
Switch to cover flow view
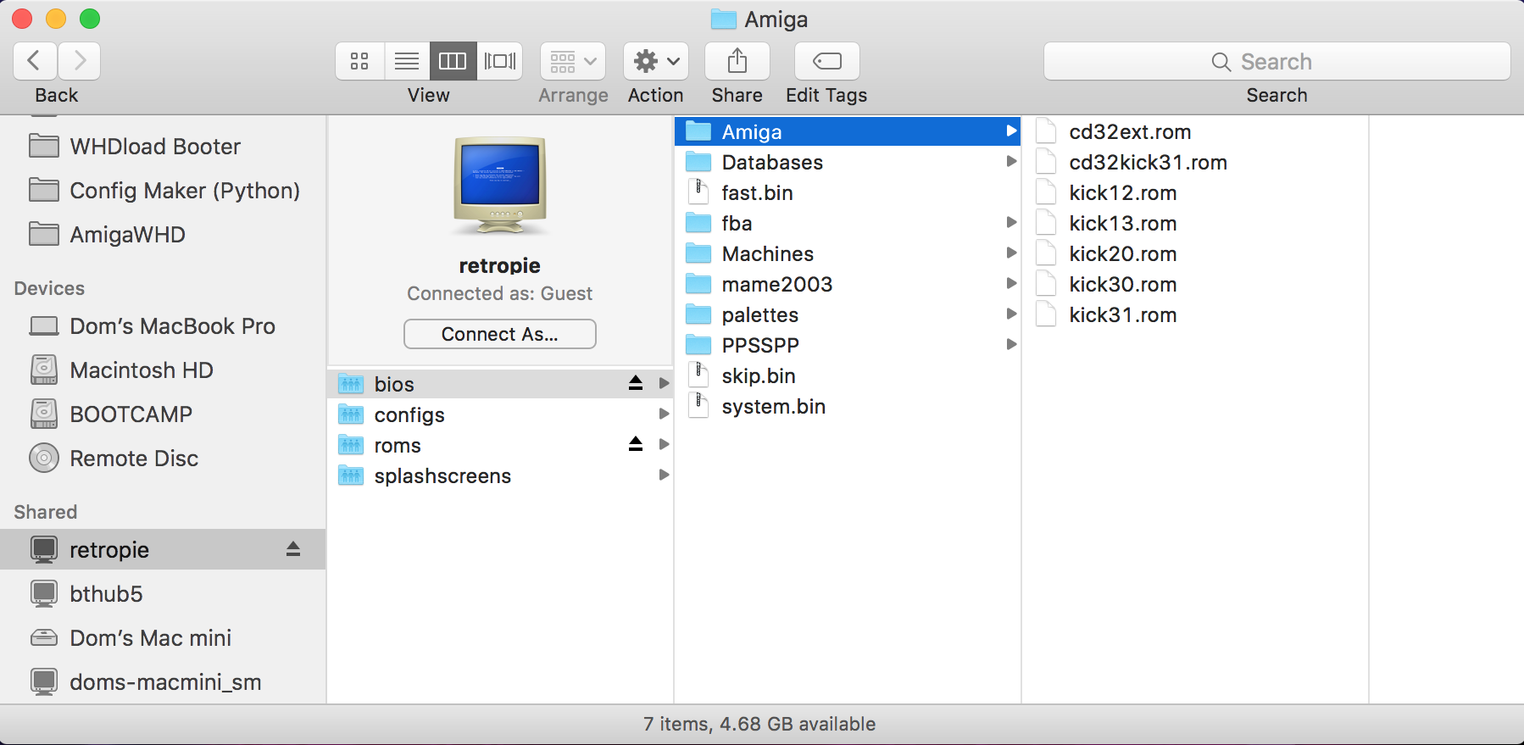tap(500, 61)
